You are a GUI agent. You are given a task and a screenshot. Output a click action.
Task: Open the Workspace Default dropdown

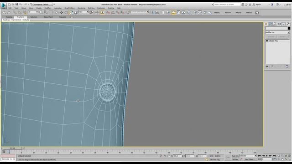(42, 4)
